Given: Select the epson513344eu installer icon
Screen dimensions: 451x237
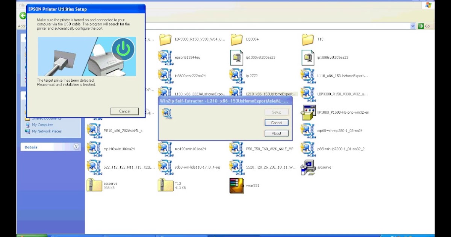Looking at the screenshot, I should pyautogui.click(x=165, y=58).
